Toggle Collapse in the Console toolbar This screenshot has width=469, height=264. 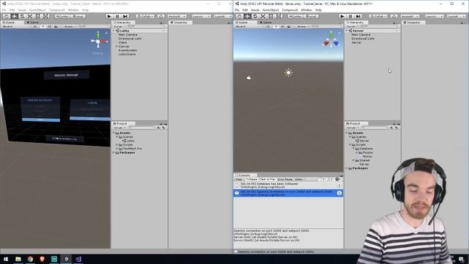(251, 179)
